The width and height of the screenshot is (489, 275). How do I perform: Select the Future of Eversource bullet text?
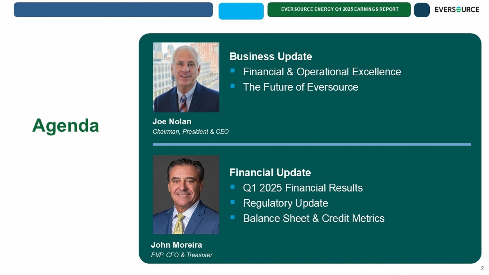coord(300,87)
